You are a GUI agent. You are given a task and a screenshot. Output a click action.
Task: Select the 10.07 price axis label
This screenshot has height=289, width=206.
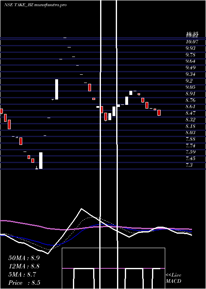[x=192, y=42]
